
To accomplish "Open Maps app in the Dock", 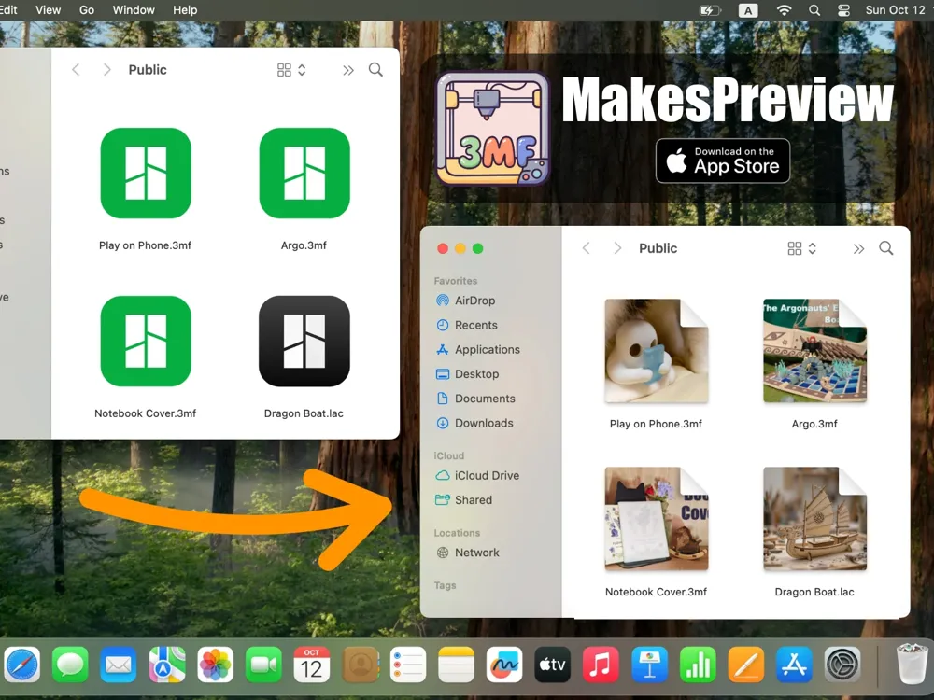I will coord(167,665).
